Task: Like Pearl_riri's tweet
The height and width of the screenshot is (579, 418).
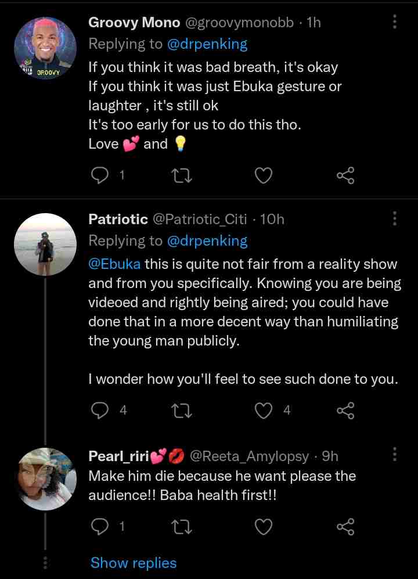Action: click(x=264, y=527)
